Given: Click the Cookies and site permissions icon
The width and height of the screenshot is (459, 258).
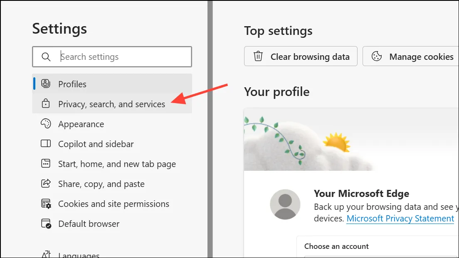Looking at the screenshot, I should pos(46,204).
